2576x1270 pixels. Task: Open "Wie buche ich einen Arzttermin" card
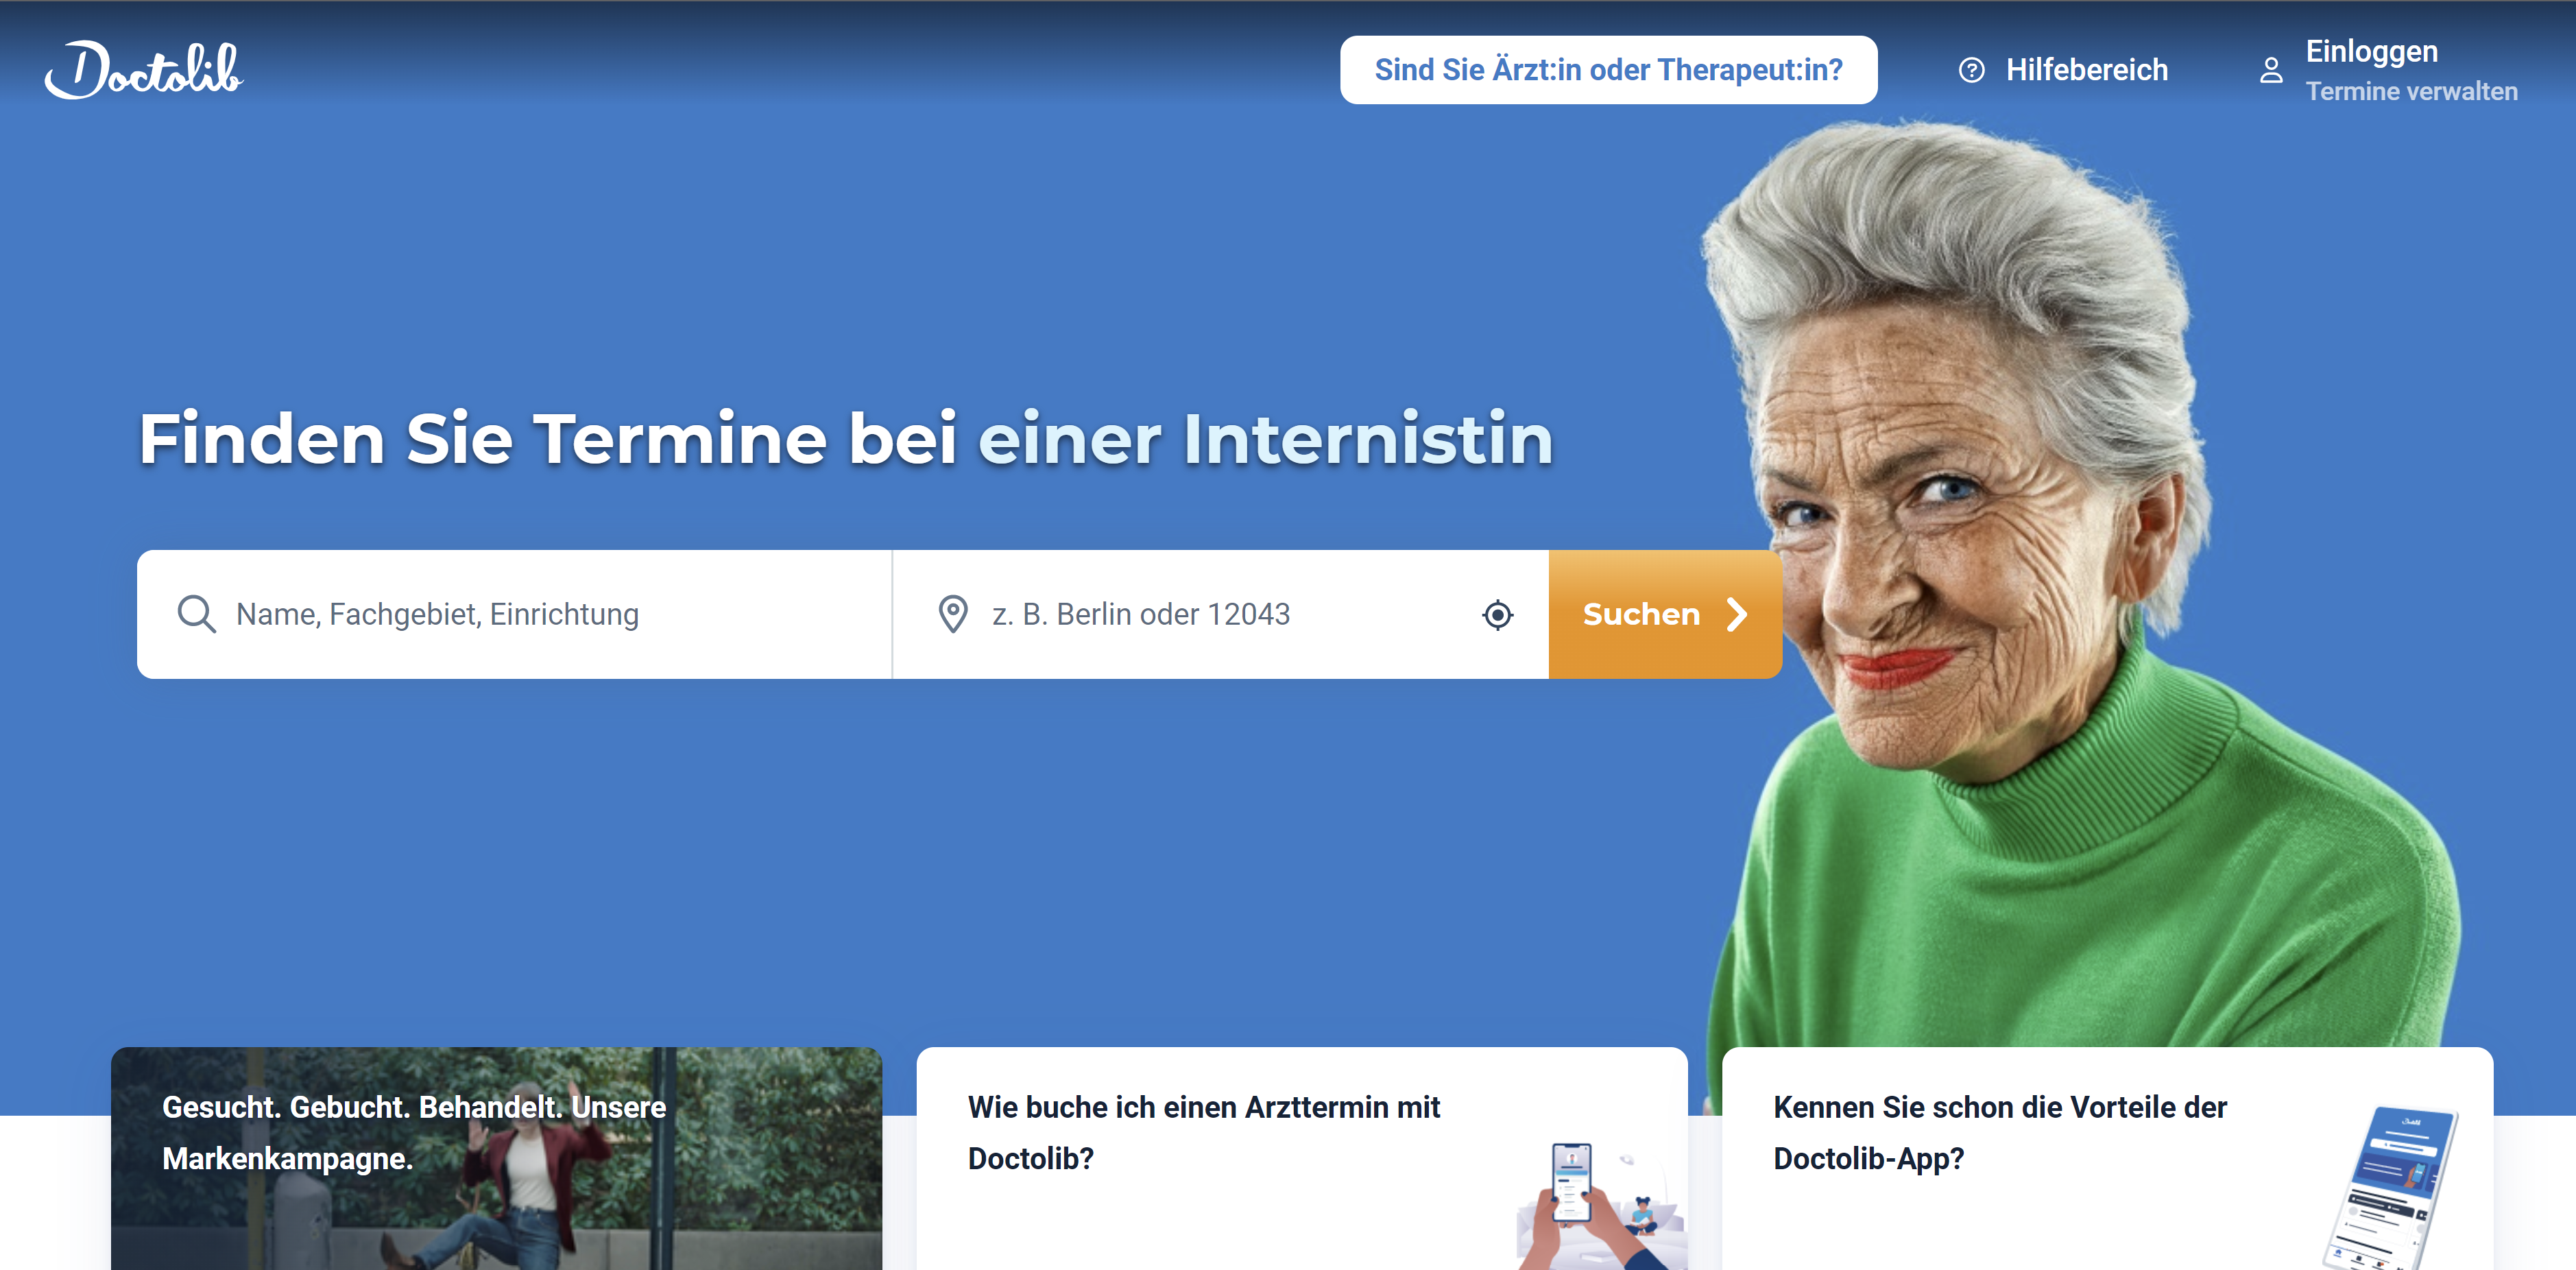coord(1302,1158)
